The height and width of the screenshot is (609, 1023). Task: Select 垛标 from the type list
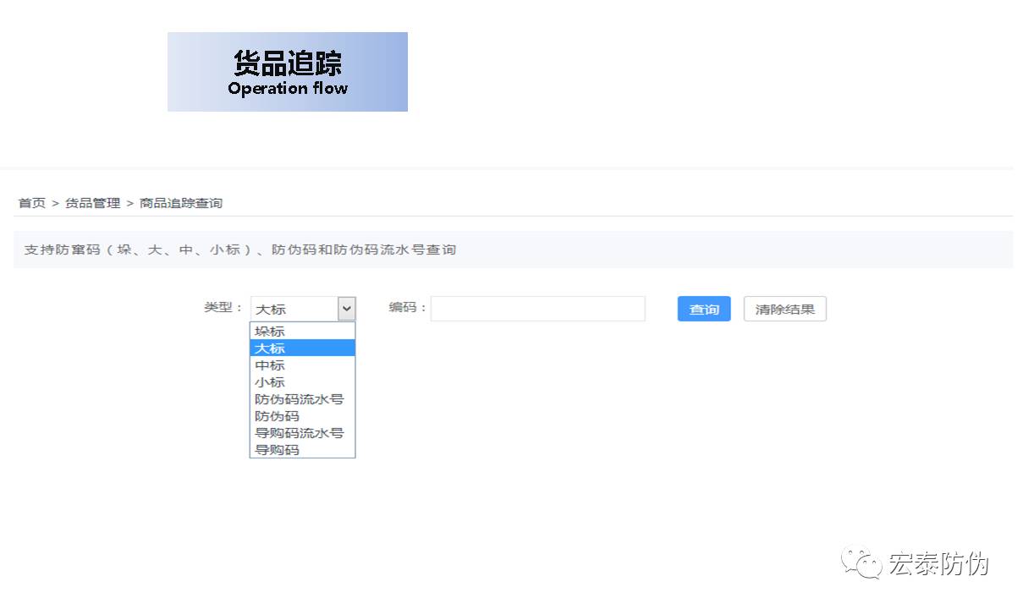point(269,331)
